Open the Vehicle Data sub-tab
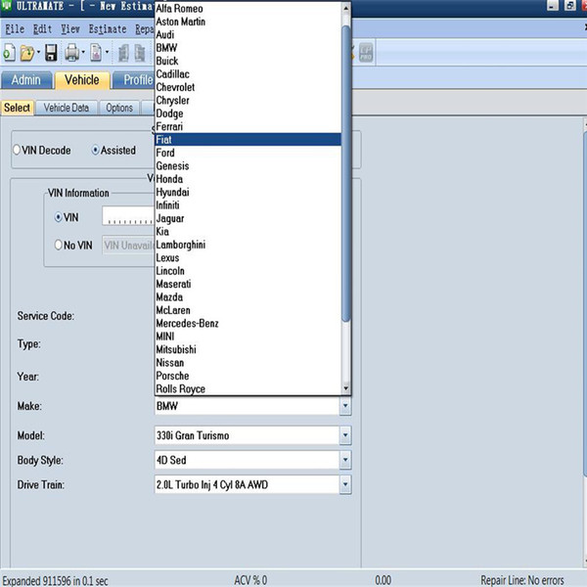This screenshot has height=587, width=587. [67, 108]
